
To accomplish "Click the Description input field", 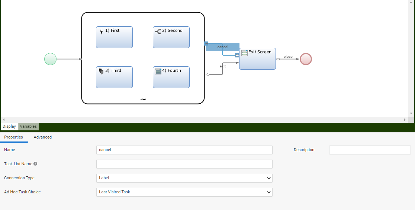I will pyautogui.click(x=370, y=150).
